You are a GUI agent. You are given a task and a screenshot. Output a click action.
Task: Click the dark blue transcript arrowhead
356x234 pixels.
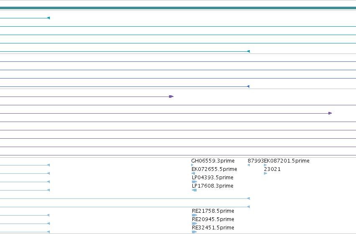[248, 86]
